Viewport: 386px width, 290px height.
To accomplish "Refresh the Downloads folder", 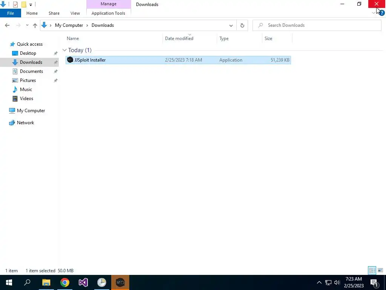I will 242,25.
